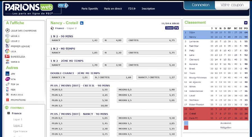Select Créteil row in Classement

point(216,113)
